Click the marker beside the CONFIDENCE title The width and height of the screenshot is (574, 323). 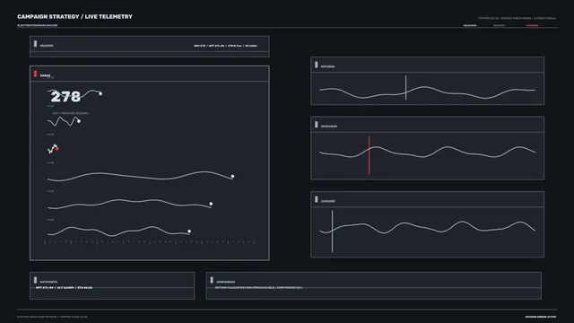212,280
